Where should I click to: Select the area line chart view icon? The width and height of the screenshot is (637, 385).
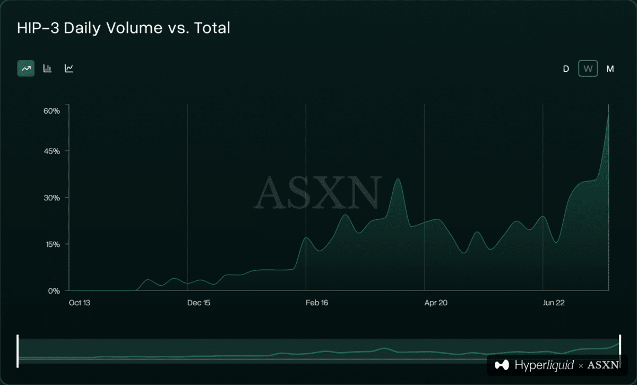25,69
